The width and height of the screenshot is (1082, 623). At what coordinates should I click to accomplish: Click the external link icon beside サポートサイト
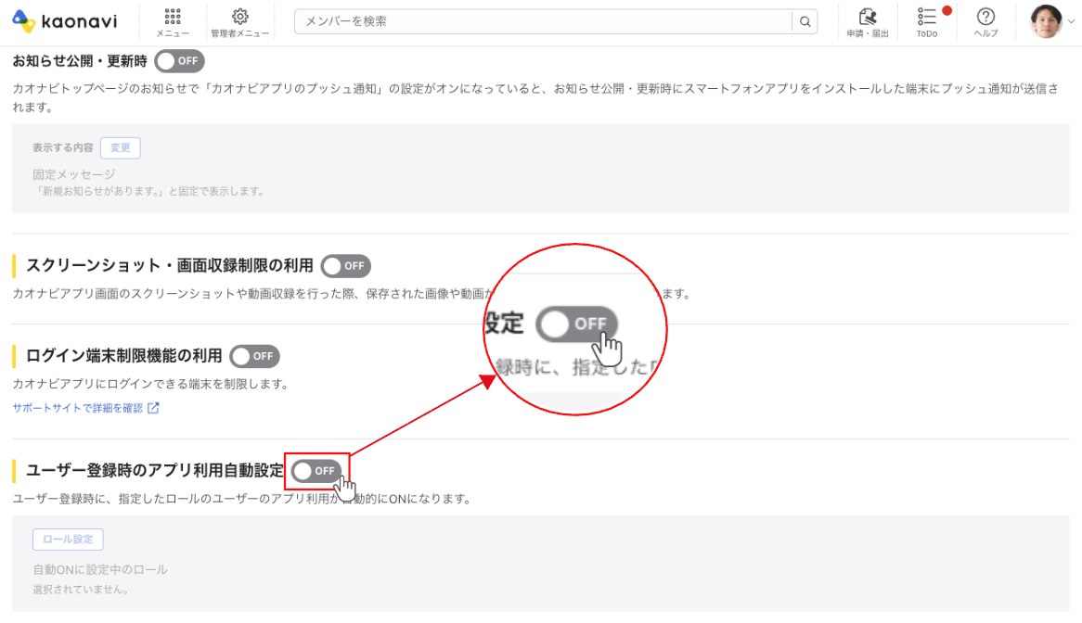[154, 408]
